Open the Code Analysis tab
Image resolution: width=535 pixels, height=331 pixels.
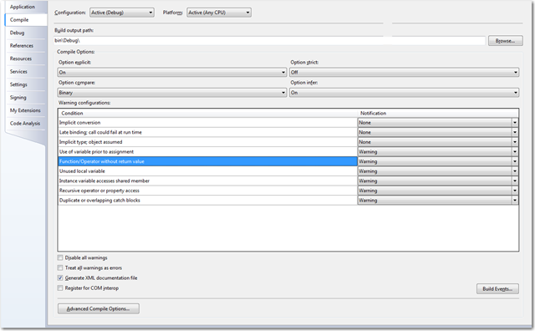point(25,124)
